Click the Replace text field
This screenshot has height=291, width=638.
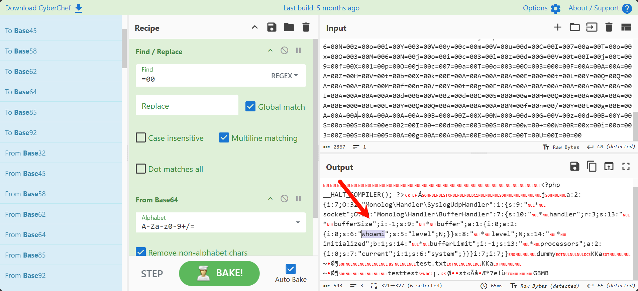[x=187, y=106]
